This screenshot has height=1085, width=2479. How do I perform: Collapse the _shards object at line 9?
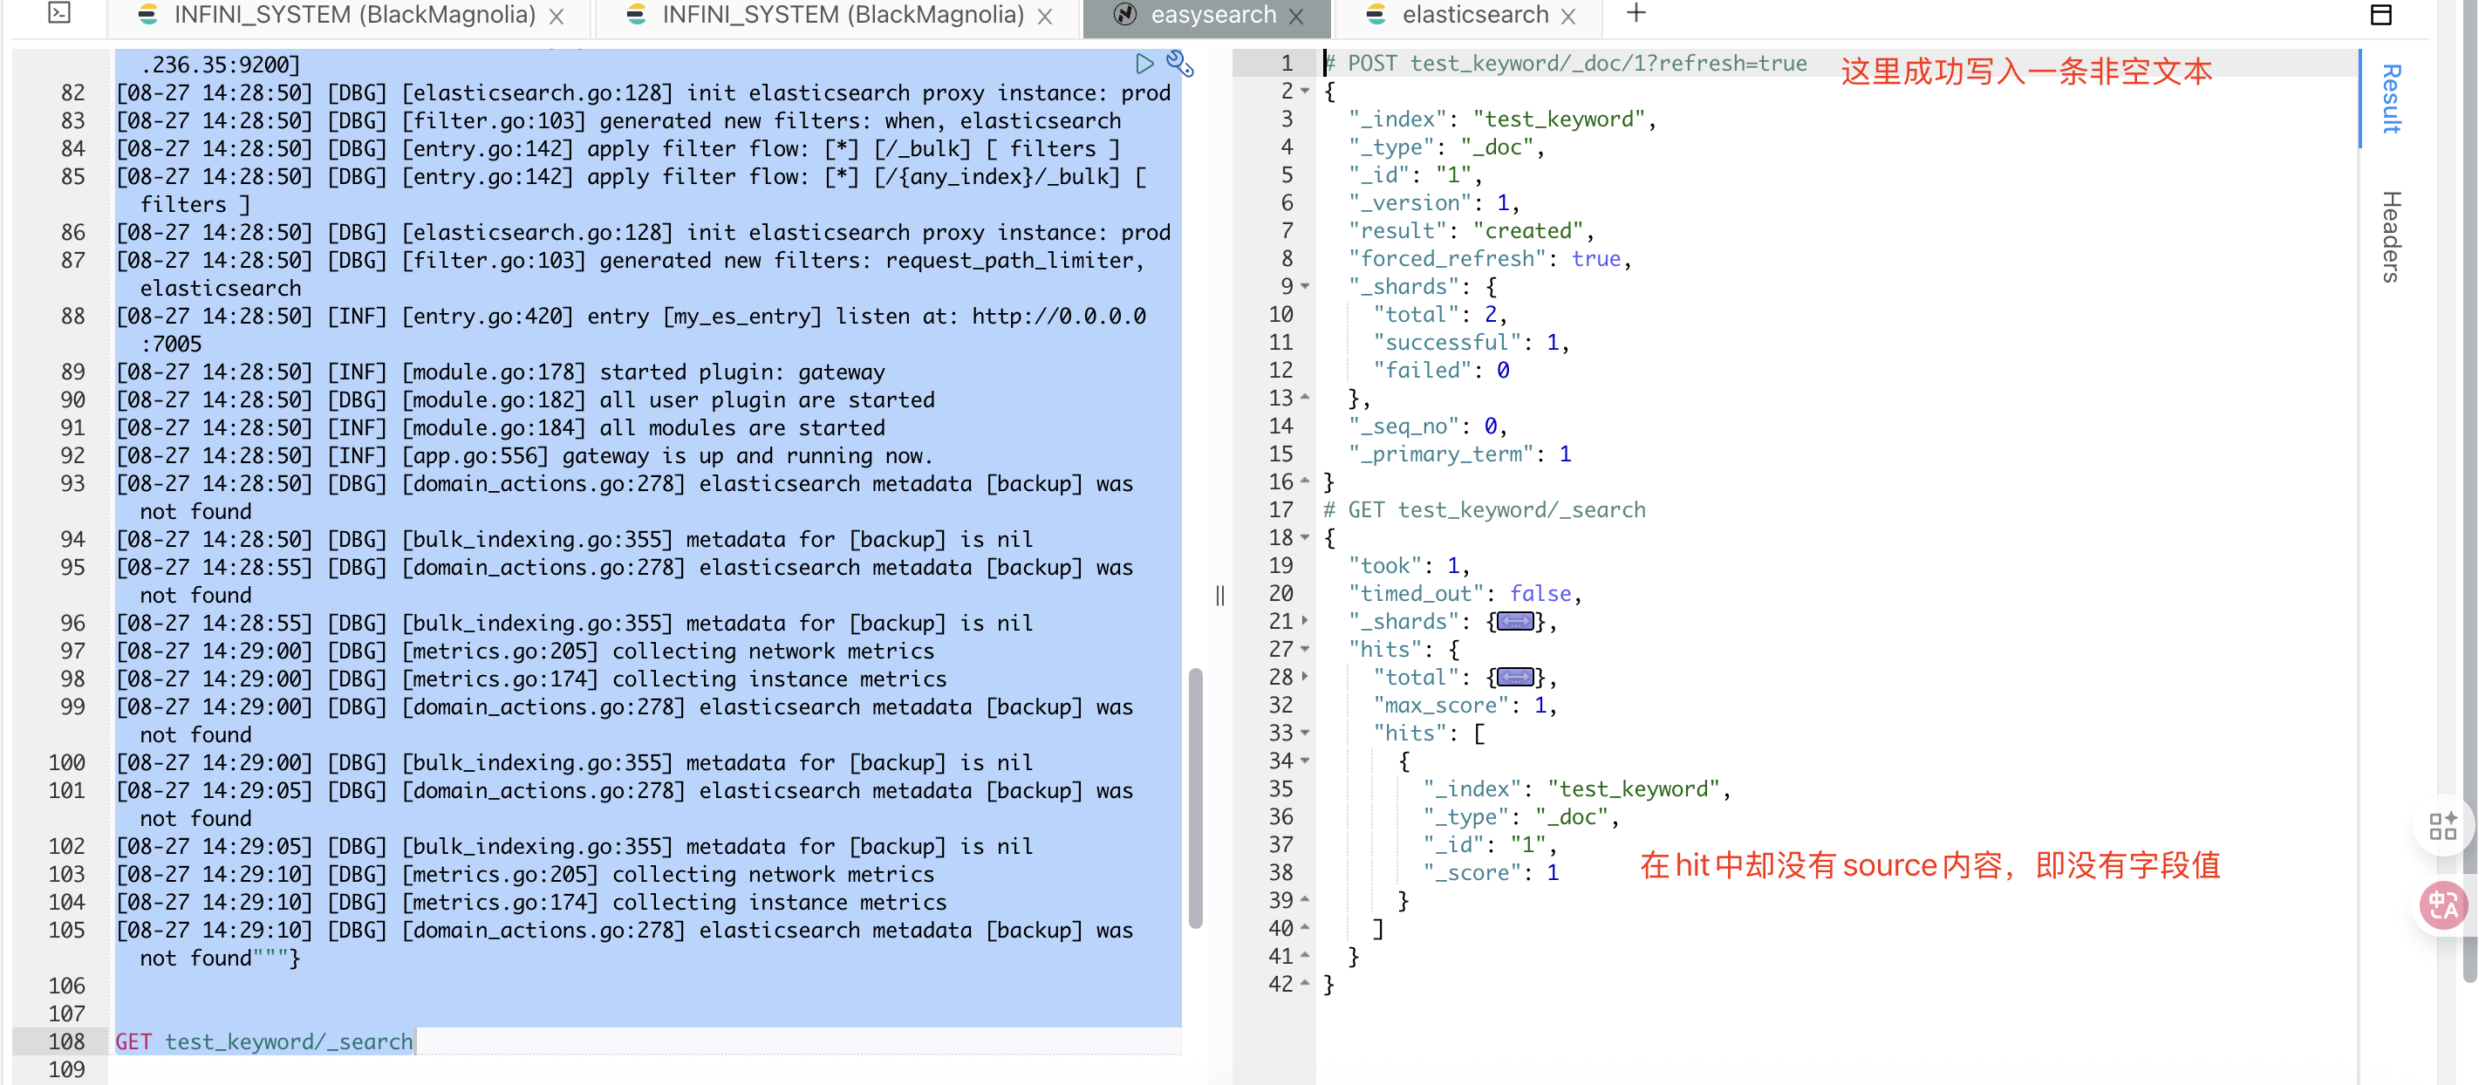[x=1306, y=286]
